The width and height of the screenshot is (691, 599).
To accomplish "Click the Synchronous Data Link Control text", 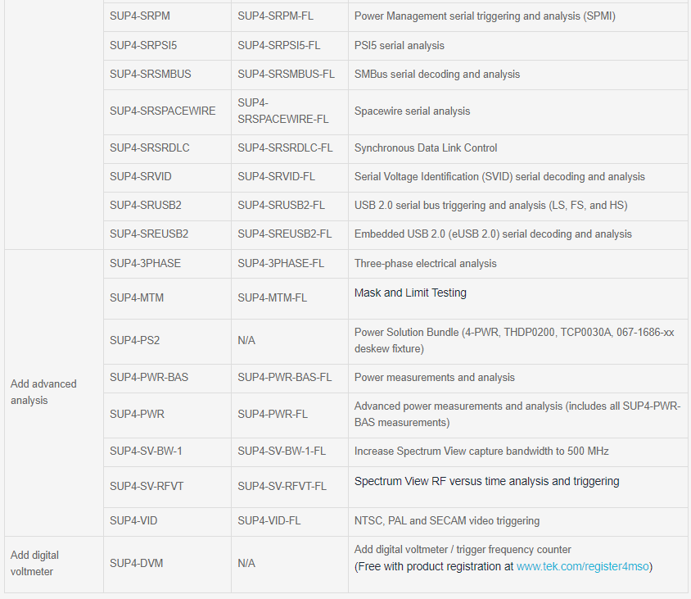I will point(425,147).
